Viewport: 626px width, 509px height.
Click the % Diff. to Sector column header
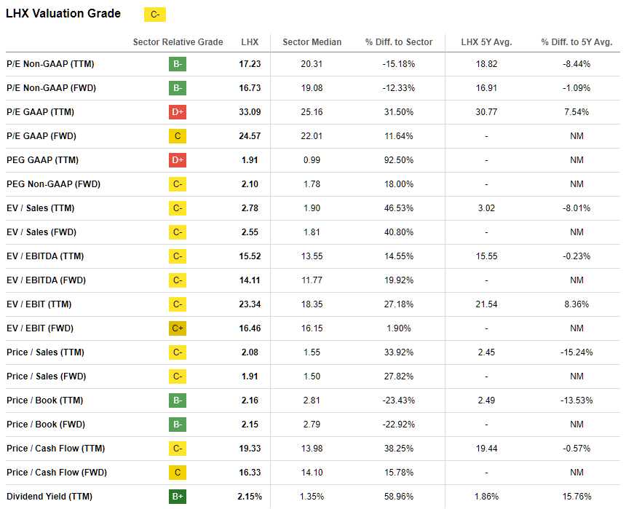(x=399, y=42)
